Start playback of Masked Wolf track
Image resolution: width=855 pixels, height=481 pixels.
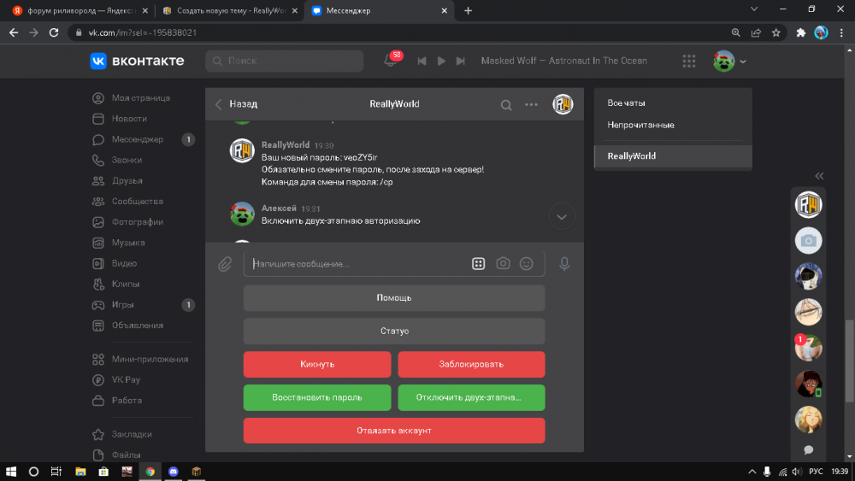click(441, 61)
